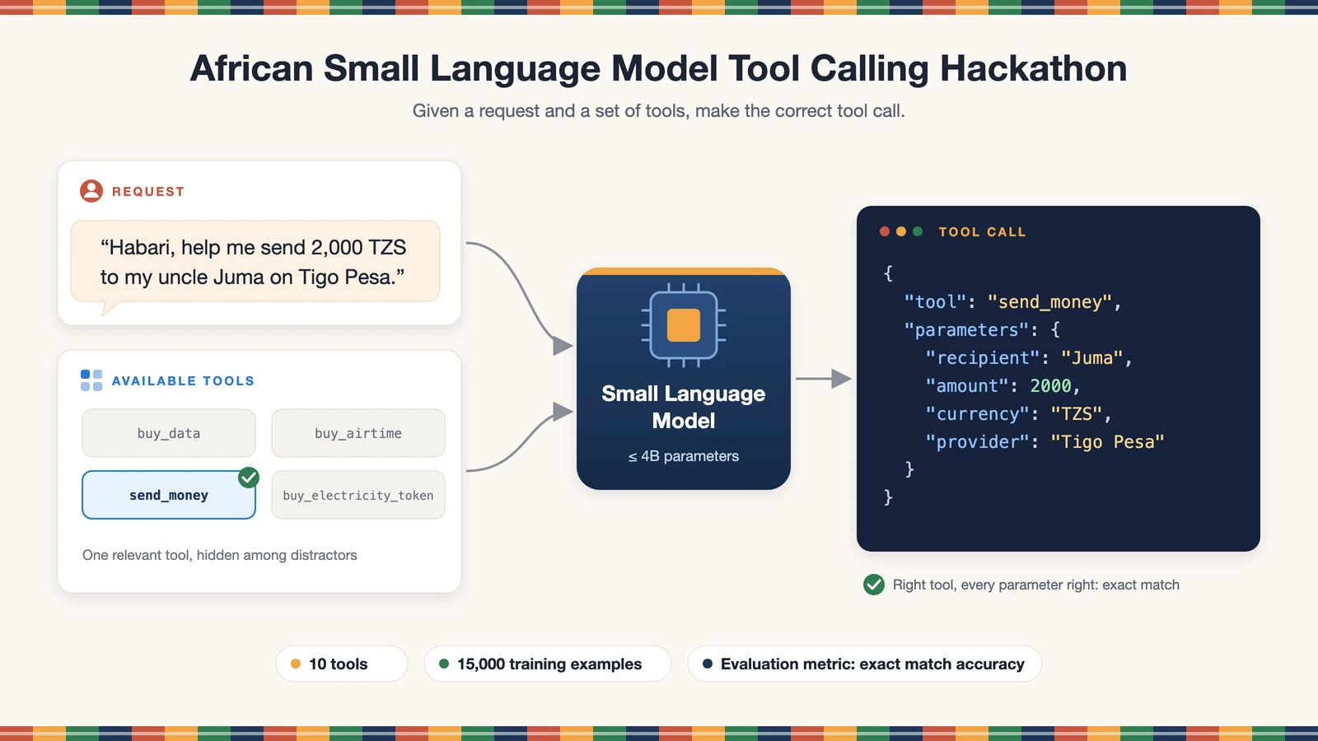Click the "tool": "send_money" code line
Viewport: 1318px width, 741px height.
point(1012,302)
